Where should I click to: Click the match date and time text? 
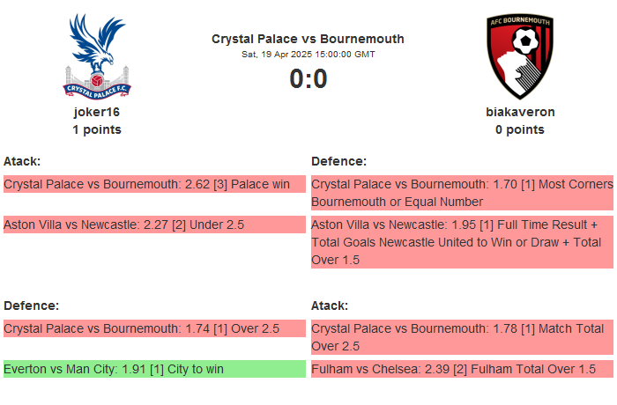(x=308, y=55)
